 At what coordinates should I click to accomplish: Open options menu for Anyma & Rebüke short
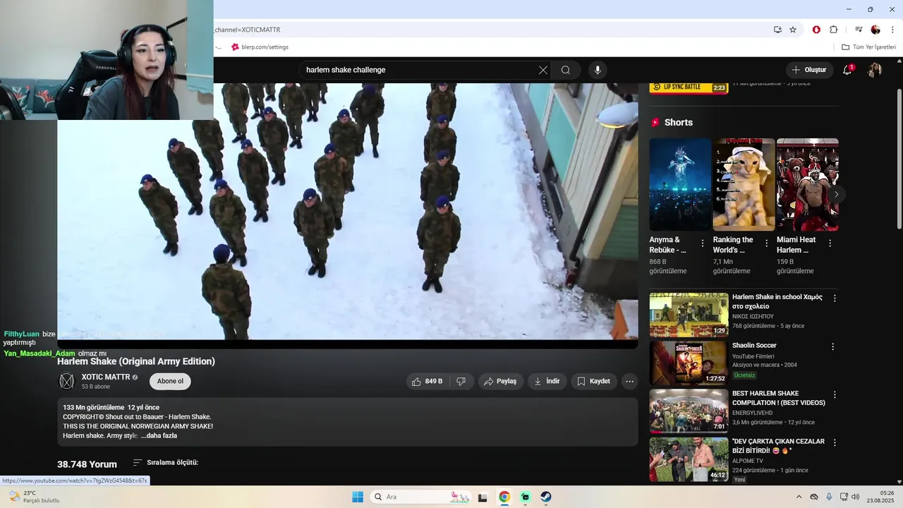pos(702,243)
